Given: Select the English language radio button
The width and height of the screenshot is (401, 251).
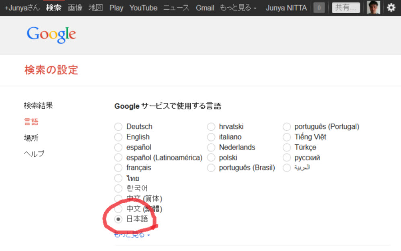Looking at the screenshot, I should pyautogui.click(x=118, y=137).
